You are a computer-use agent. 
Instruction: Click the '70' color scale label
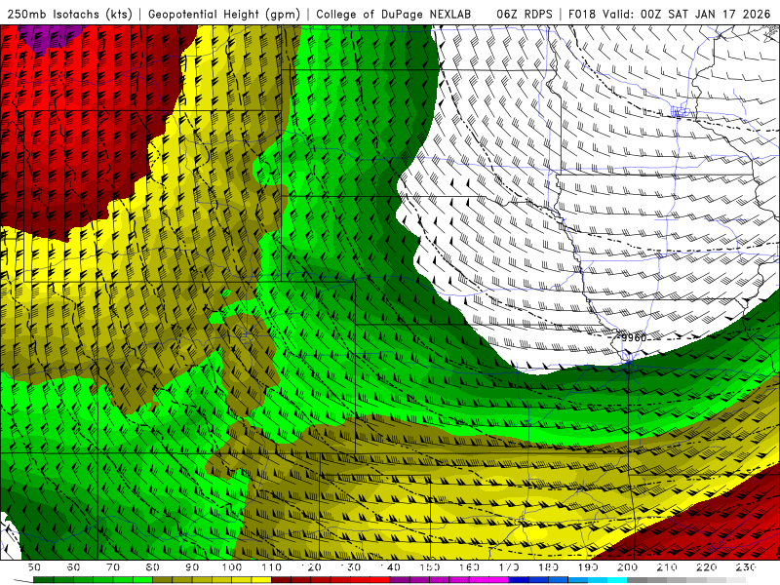pyautogui.click(x=113, y=567)
